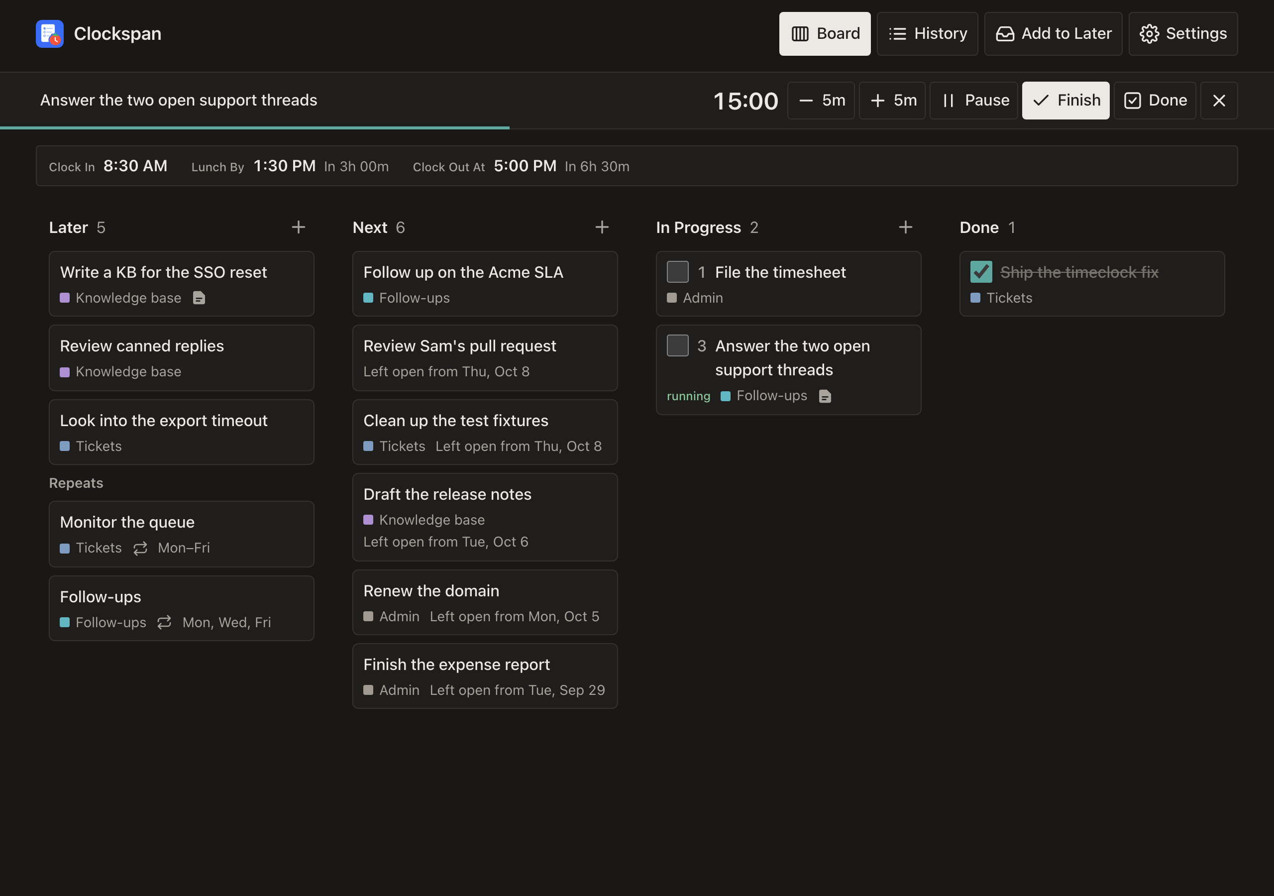Open the Write a KB for the SSO reset card
The image size is (1274, 896).
coord(182,284)
